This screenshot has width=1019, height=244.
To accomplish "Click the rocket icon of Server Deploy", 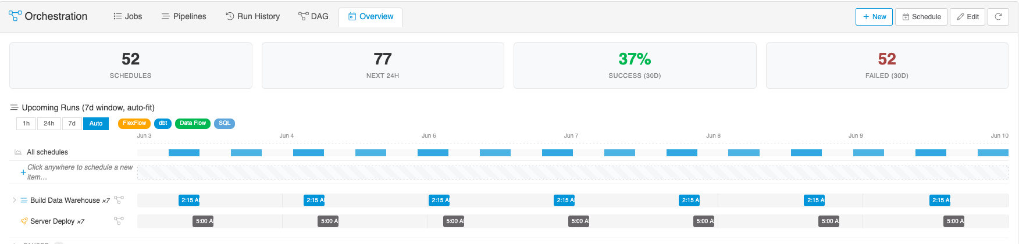I will (24, 221).
